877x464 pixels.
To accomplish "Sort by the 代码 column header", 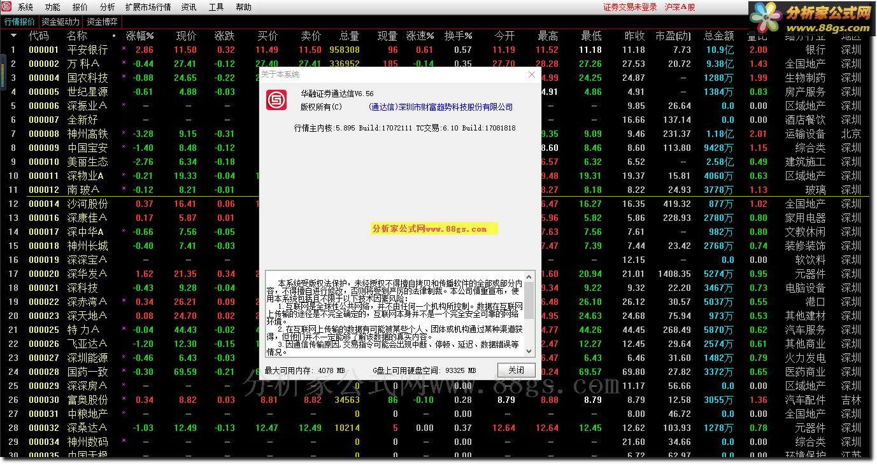I will pos(38,36).
